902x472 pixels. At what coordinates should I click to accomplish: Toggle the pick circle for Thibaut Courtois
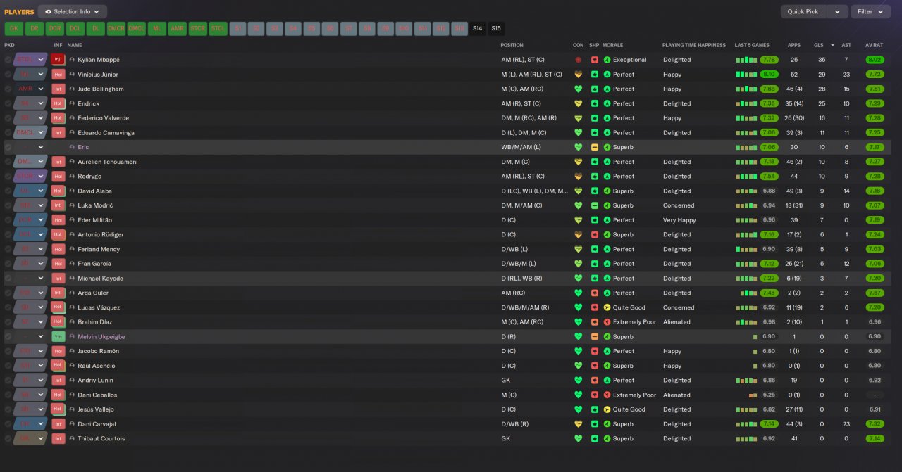[8, 438]
